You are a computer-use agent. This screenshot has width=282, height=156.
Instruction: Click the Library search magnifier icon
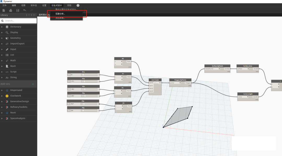click(3, 21)
